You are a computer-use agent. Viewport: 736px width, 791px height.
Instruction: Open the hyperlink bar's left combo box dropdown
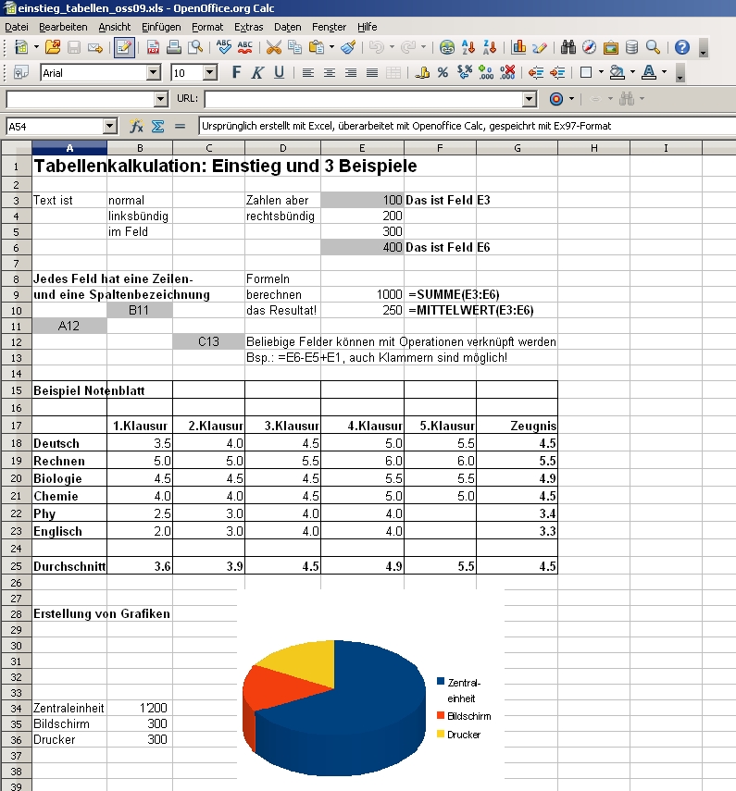coord(160,99)
